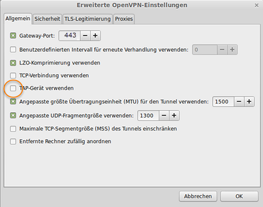Uncheck the MTU für den Tunnel checkbox
Viewport: 263px width, 207px height.
tap(13, 102)
